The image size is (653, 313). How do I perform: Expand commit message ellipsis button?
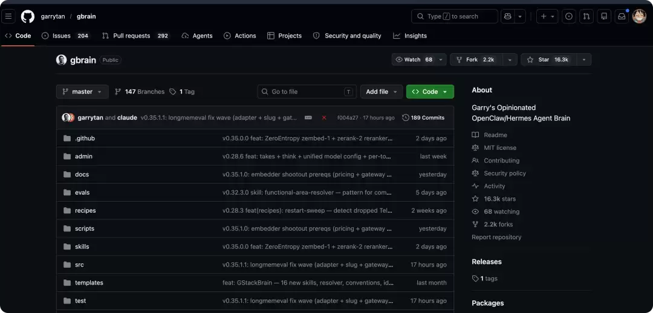point(308,118)
